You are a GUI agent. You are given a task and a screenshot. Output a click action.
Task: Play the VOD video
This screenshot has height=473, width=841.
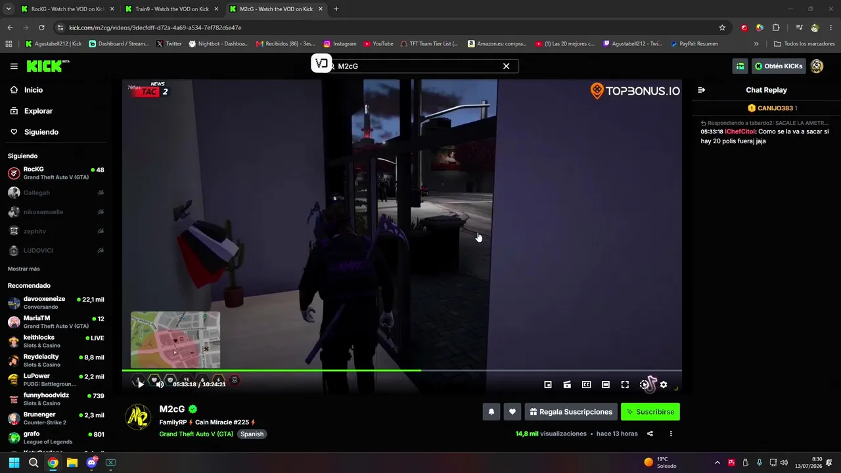tap(140, 384)
